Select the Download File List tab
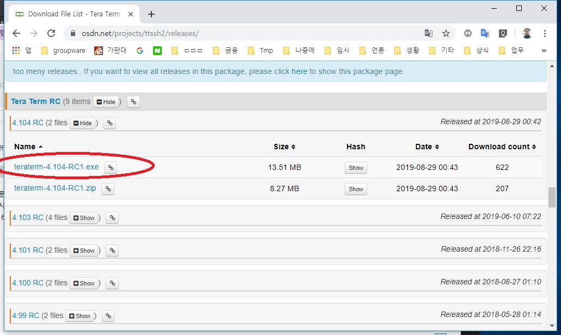 pyautogui.click(x=74, y=14)
